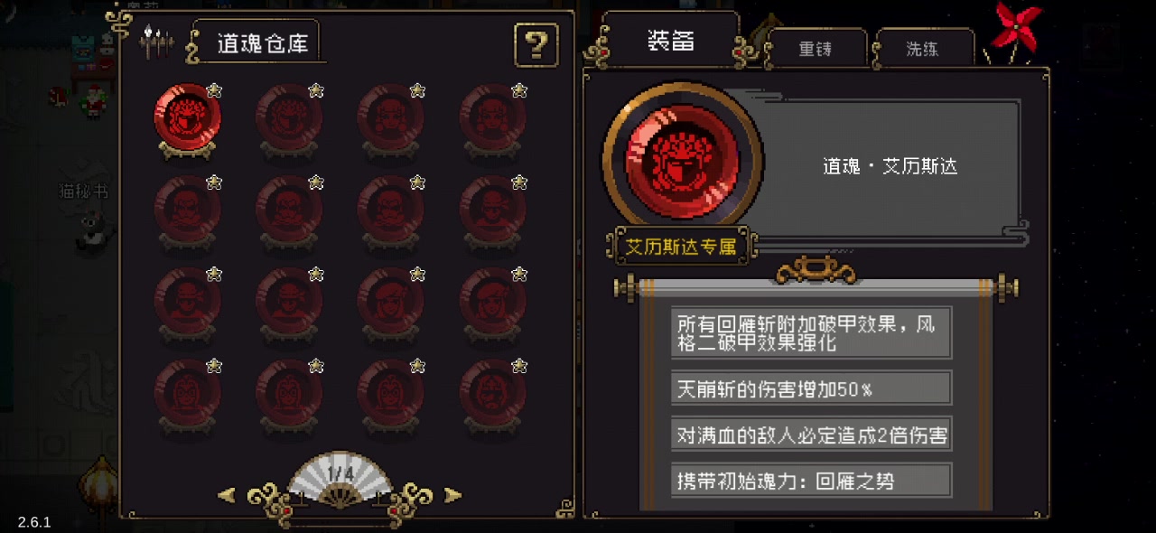Toggle star on the first soul orb
Screen dimensions: 1156x533
(214, 89)
